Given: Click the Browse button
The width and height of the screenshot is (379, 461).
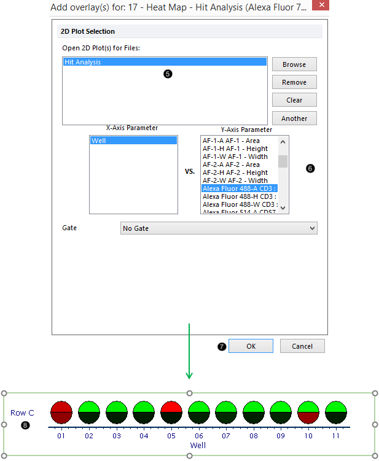Looking at the screenshot, I should point(294,64).
